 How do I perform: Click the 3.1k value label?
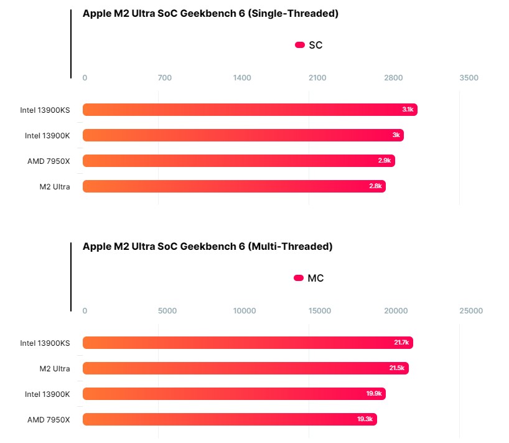tap(408, 110)
